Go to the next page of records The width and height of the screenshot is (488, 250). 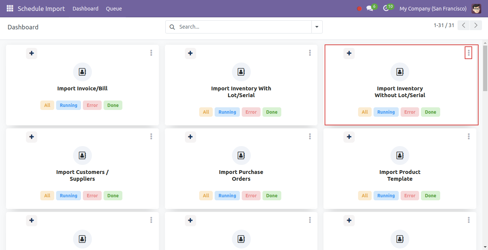pyautogui.click(x=476, y=25)
